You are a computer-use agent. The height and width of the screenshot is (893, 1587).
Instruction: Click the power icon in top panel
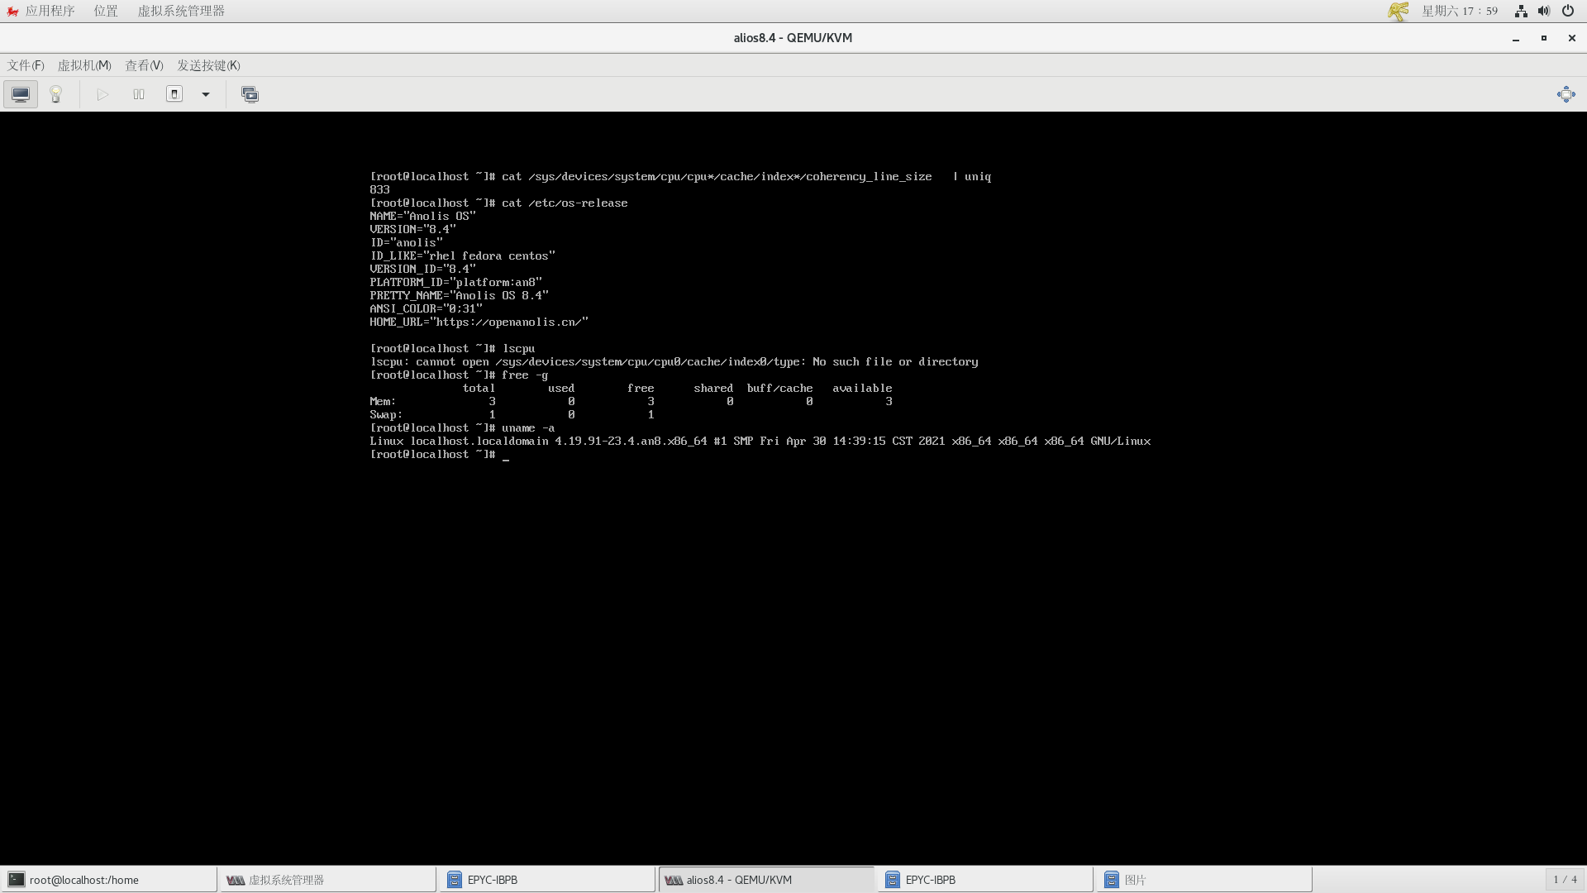click(1567, 11)
